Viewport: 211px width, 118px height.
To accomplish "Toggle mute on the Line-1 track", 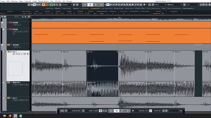I will point(9,52).
